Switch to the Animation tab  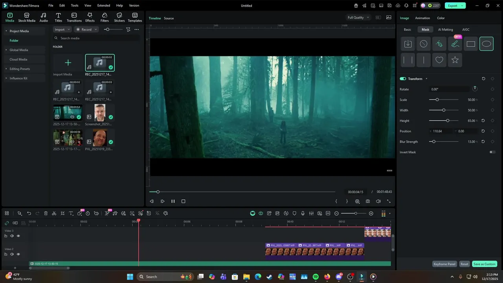point(422,18)
